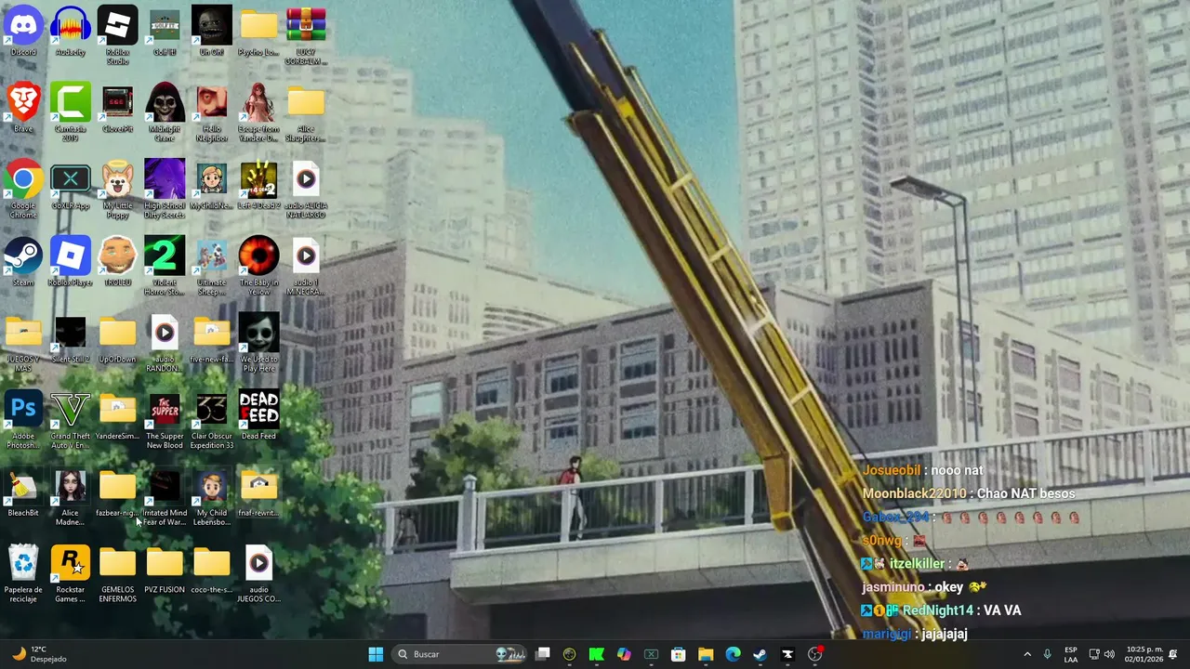Select the Alice Slaughters folder
1190x669 pixels.
coord(306,112)
